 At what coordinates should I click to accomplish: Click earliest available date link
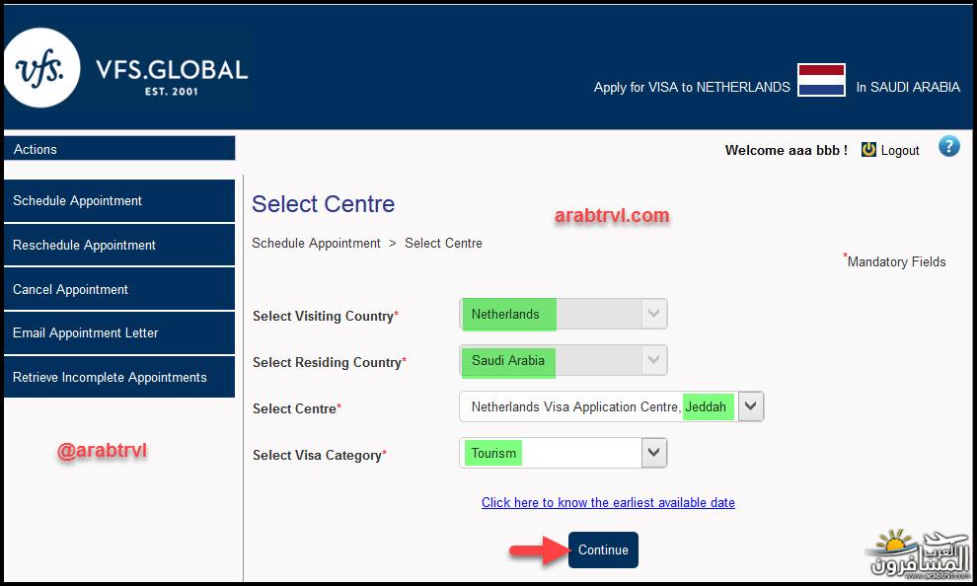pyautogui.click(x=608, y=502)
